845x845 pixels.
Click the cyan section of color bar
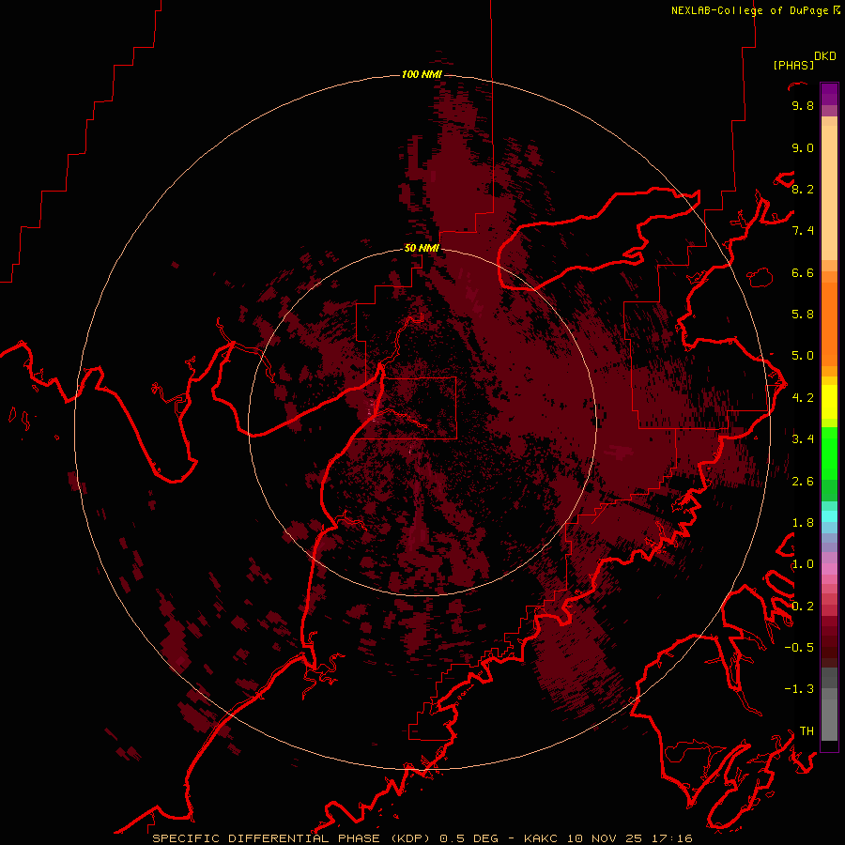(x=829, y=515)
